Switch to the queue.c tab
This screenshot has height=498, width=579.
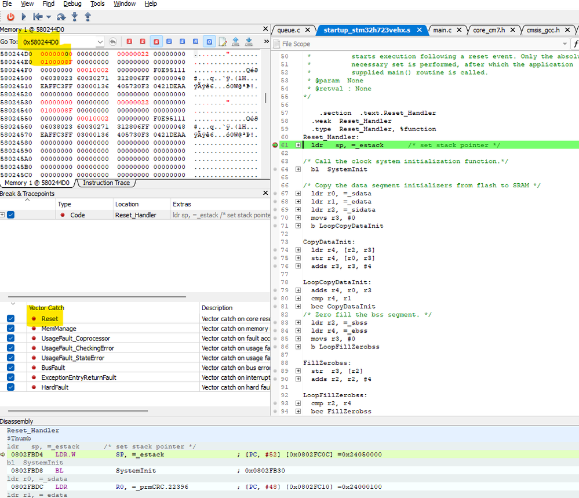[x=289, y=30]
